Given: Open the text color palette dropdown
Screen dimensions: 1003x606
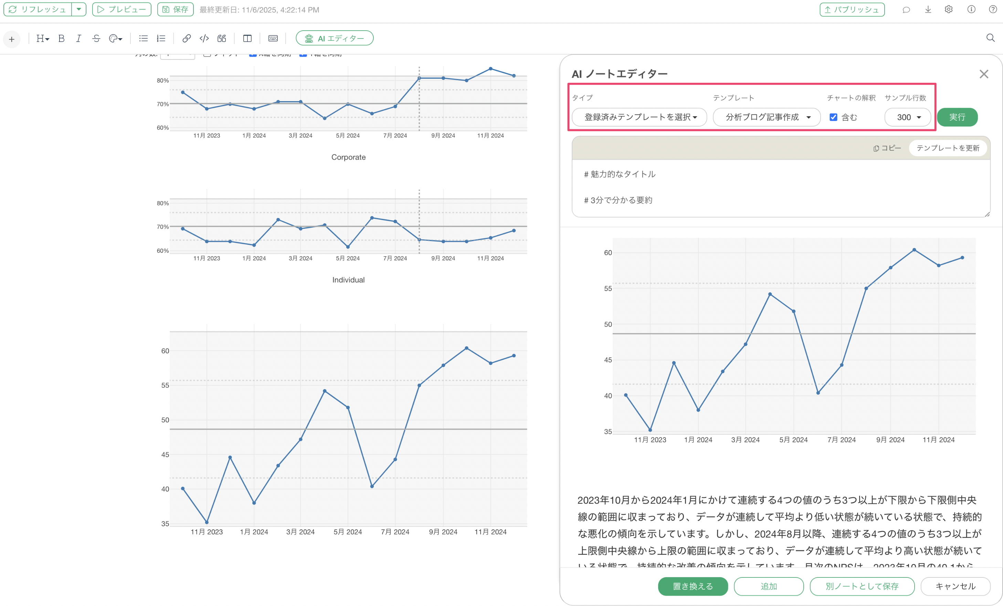Looking at the screenshot, I should 116,38.
